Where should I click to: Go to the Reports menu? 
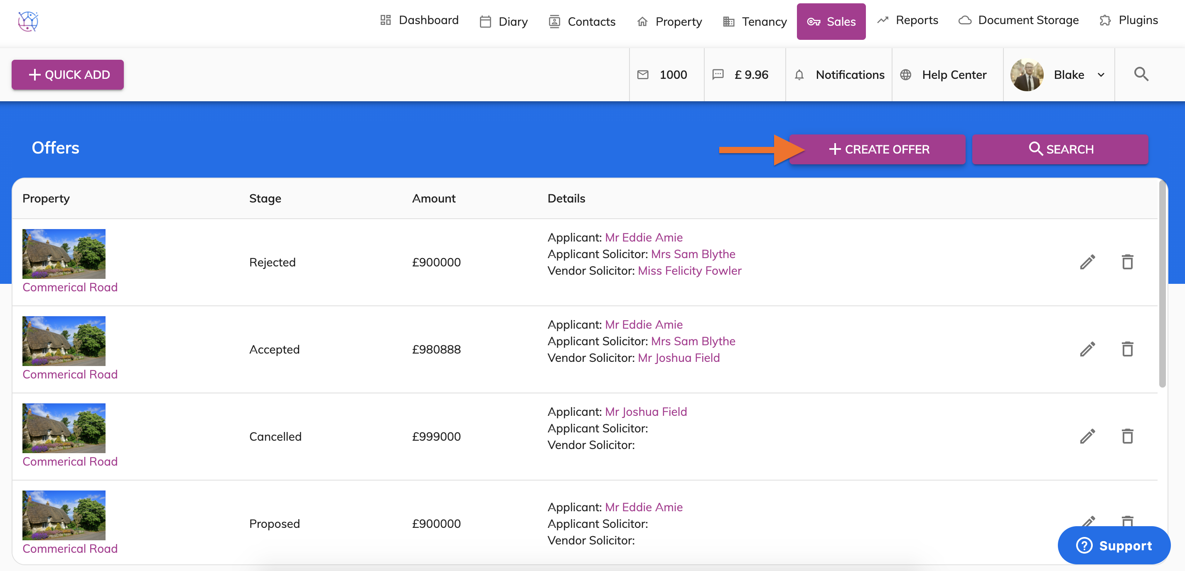point(907,20)
